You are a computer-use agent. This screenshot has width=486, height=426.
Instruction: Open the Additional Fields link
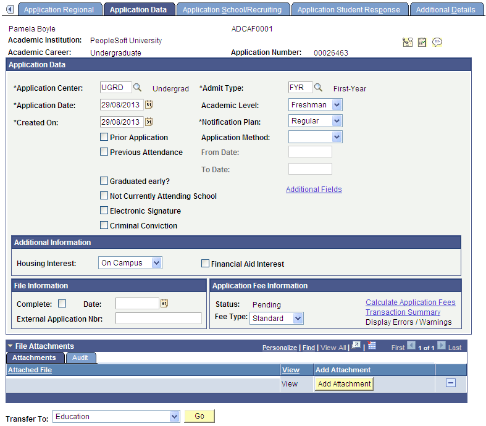click(x=314, y=190)
